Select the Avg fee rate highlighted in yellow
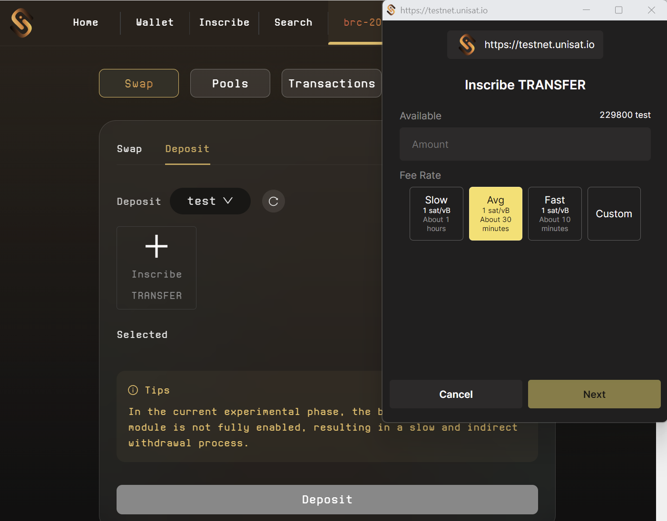 pos(495,213)
